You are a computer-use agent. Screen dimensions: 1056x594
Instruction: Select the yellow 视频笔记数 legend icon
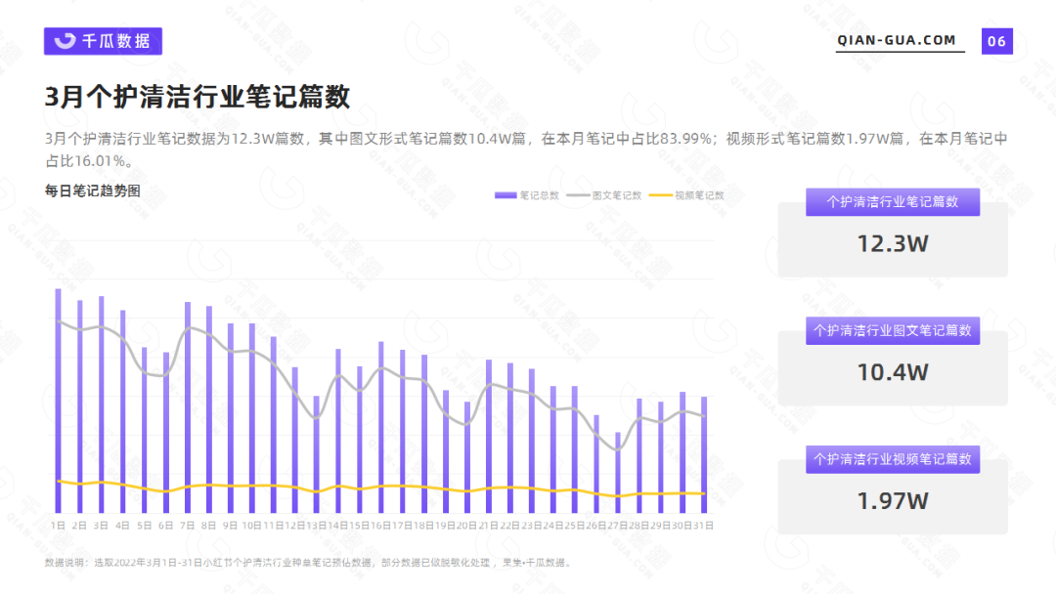point(661,194)
